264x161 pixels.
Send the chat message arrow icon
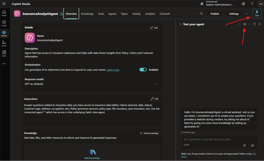253,146
